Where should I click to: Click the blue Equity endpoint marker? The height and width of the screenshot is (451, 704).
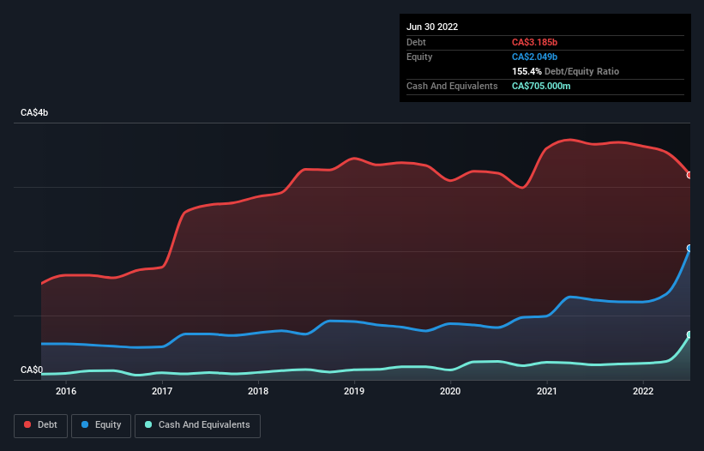pyautogui.click(x=689, y=248)
